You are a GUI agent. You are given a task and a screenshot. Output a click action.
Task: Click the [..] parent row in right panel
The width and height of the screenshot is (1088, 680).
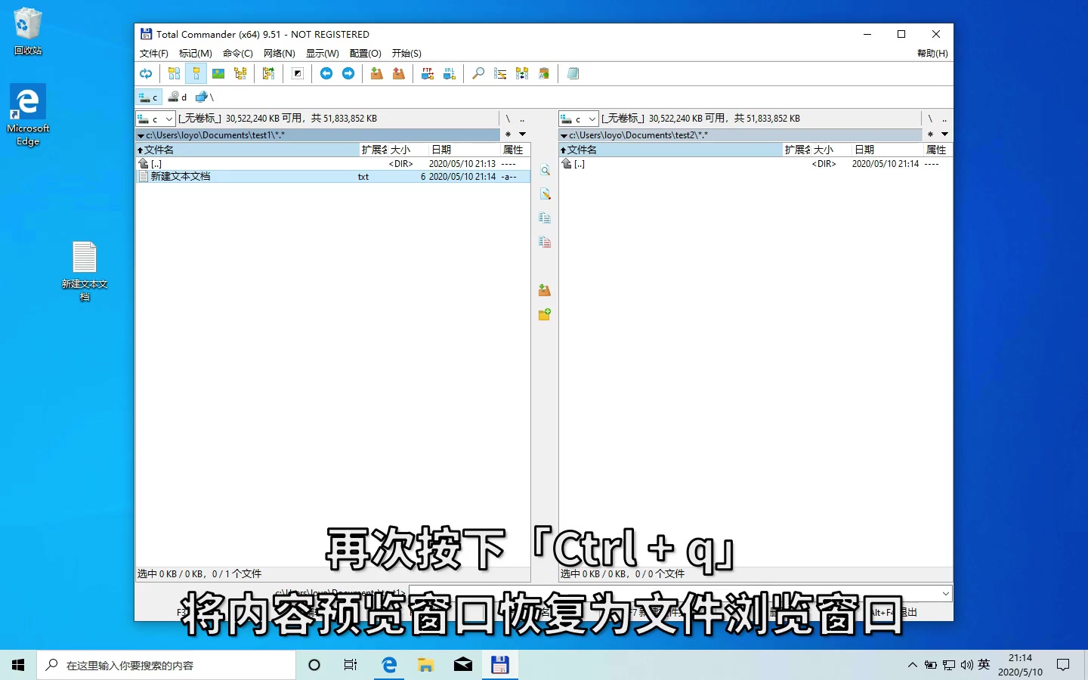[756, 164]
